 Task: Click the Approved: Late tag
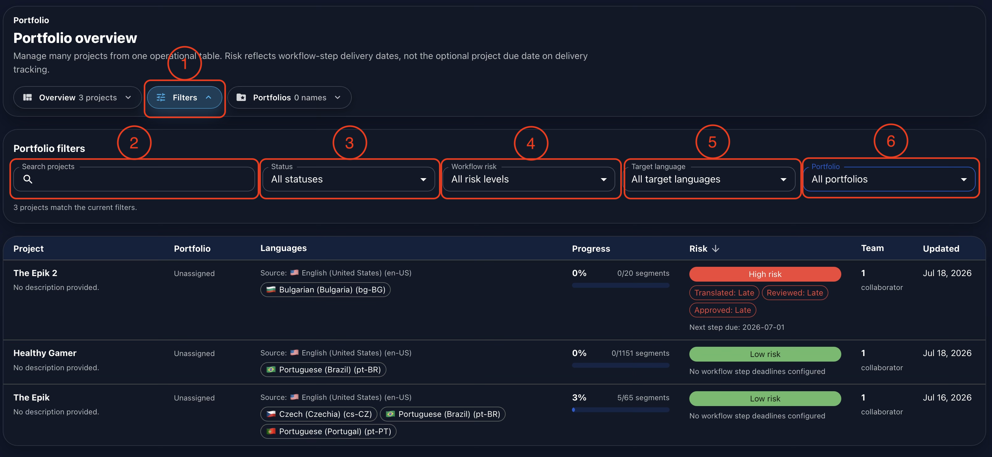722,310
